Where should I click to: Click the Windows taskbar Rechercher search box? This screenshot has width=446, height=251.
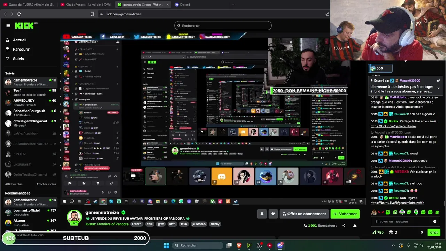tap(198, 245)
